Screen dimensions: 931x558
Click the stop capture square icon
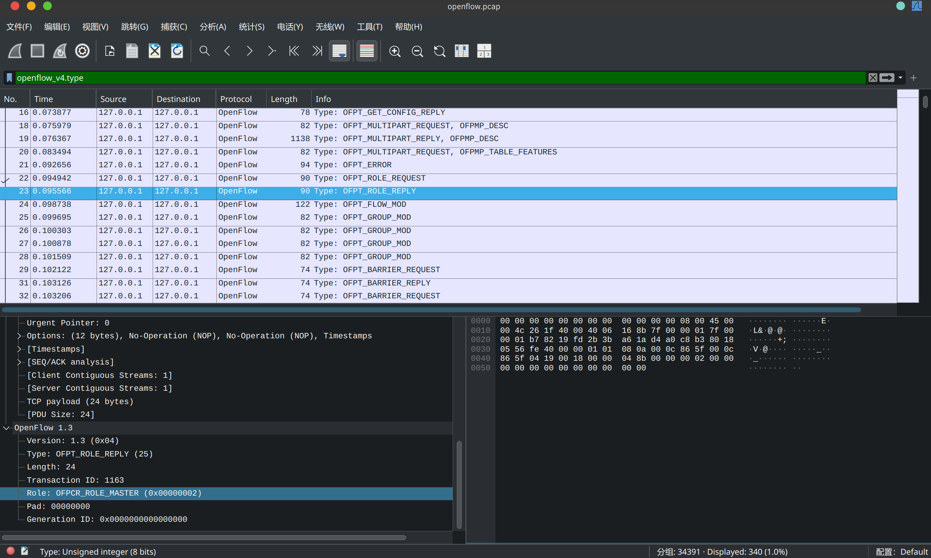37,51
